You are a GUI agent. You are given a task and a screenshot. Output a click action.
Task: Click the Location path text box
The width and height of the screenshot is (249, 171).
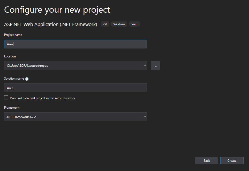[x=74, y=65]
